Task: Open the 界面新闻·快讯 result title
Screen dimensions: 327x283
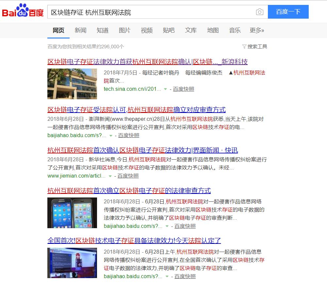Action: pos(143,150)
